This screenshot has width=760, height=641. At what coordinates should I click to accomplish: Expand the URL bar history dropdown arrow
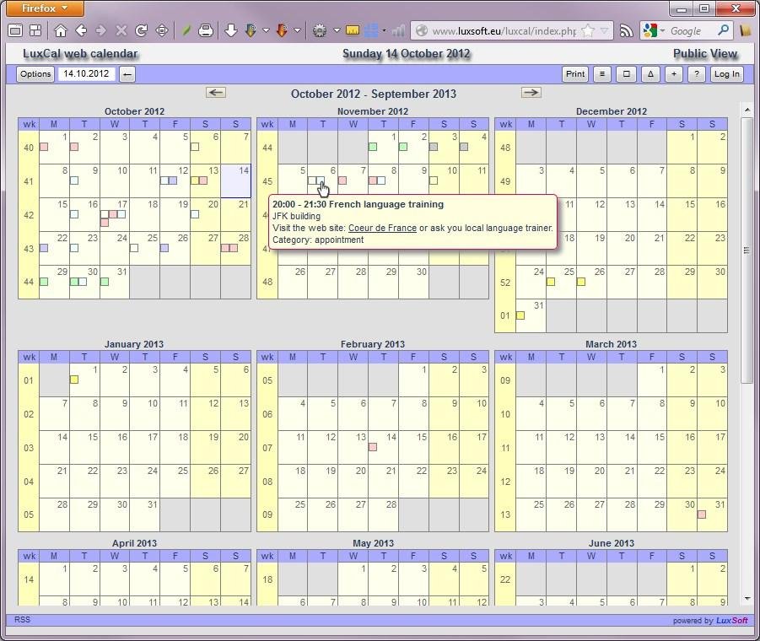[604, 30]
